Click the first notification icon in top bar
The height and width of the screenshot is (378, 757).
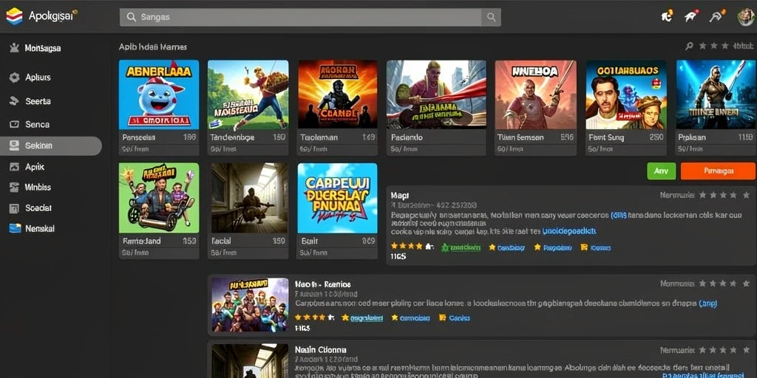point(668,16)
